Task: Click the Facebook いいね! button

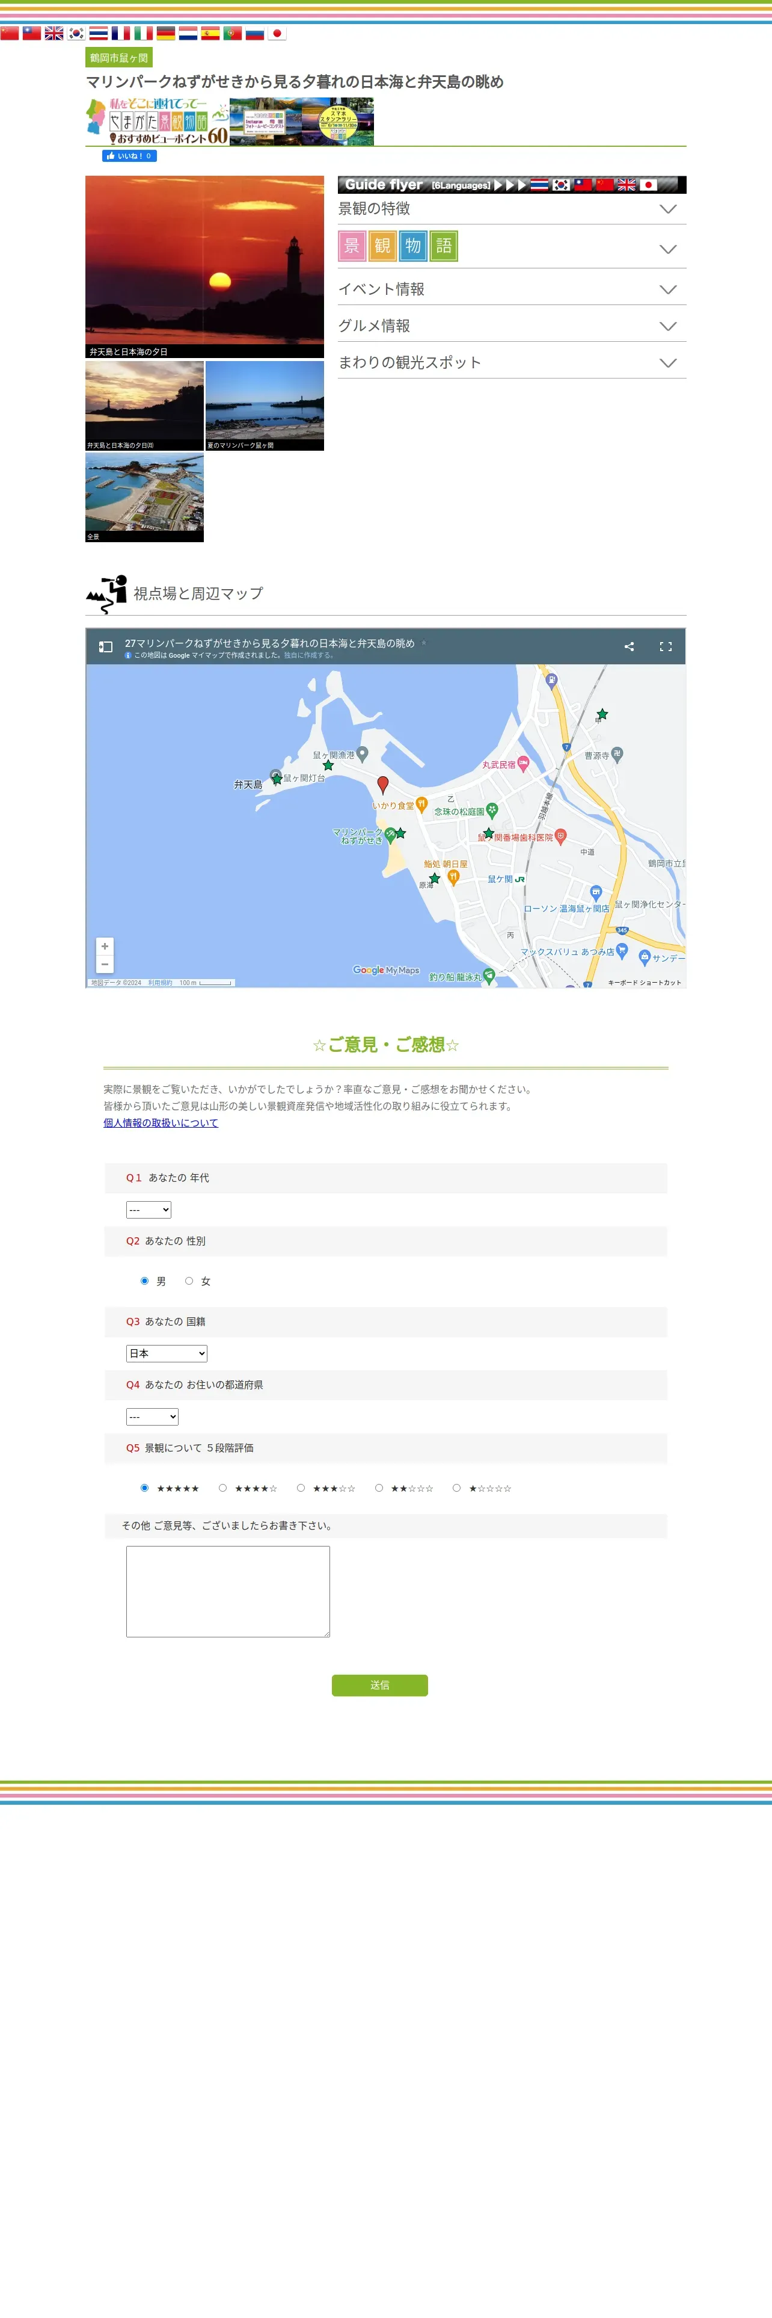Action: click(x=129, y=156)
